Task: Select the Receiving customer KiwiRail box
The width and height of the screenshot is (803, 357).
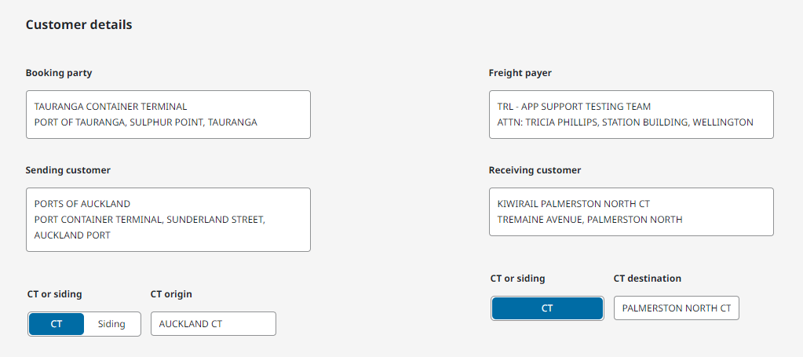Action: pyautogui.click(x=631, y=212)
